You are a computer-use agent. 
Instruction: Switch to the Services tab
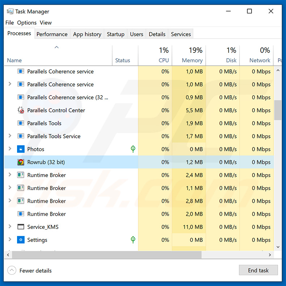[181, 34]
